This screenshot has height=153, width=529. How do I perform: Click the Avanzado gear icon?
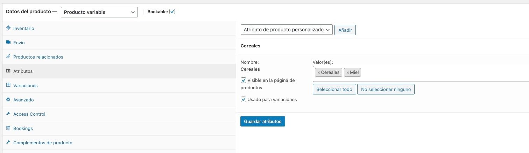pyautogui.click(x=8, y=99)
